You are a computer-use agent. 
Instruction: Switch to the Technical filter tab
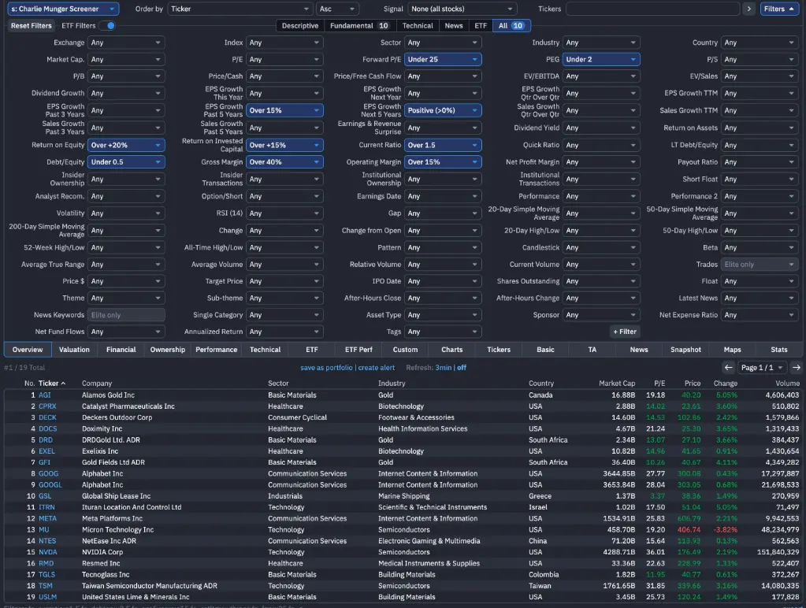pyautogui.click(x=418, y=26)
